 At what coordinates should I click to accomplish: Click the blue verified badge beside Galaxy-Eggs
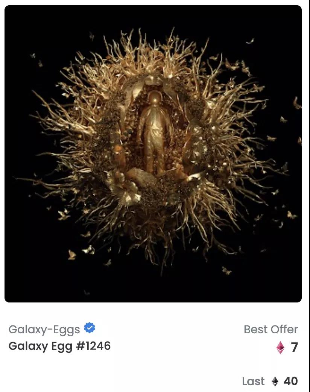tap(89, 328)
